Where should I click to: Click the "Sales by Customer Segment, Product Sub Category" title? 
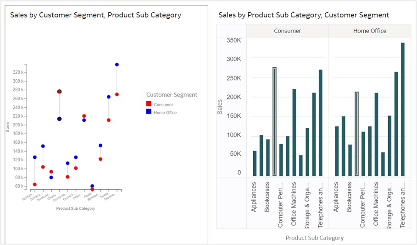[x=95, y=15]
